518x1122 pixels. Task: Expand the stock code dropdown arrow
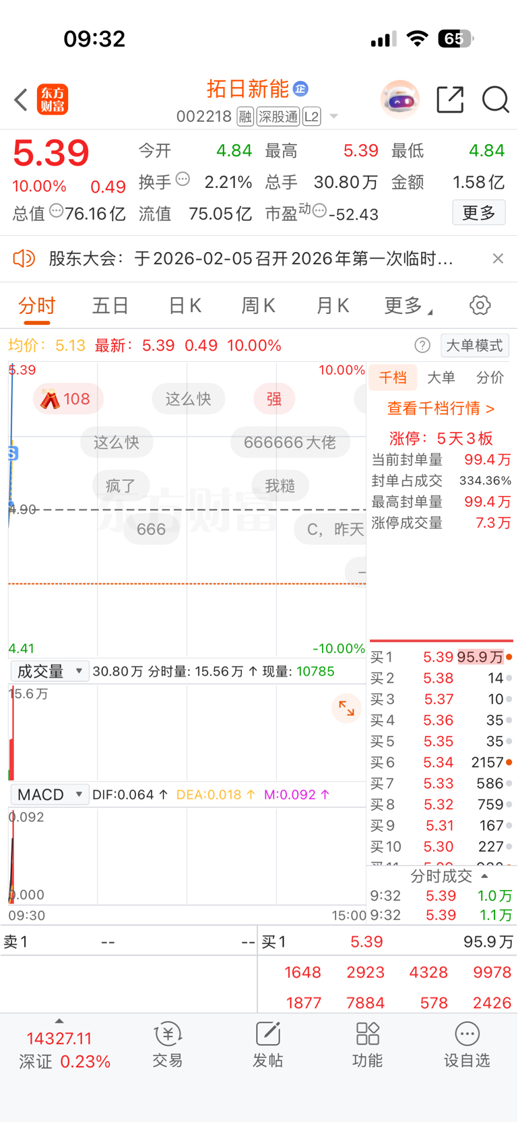tap(333, 117)
